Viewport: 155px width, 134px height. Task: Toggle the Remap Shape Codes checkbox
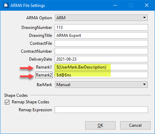click(7, 102)
